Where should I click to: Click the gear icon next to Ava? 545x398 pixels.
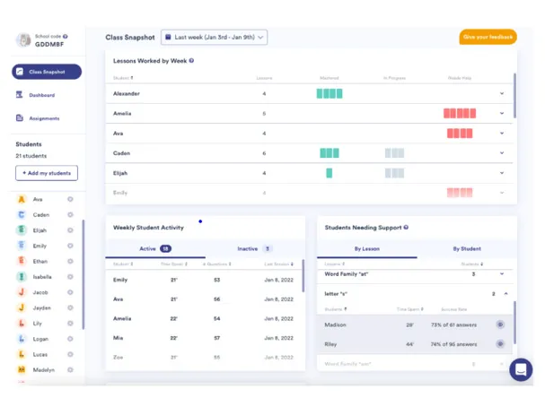coord(70,200)
